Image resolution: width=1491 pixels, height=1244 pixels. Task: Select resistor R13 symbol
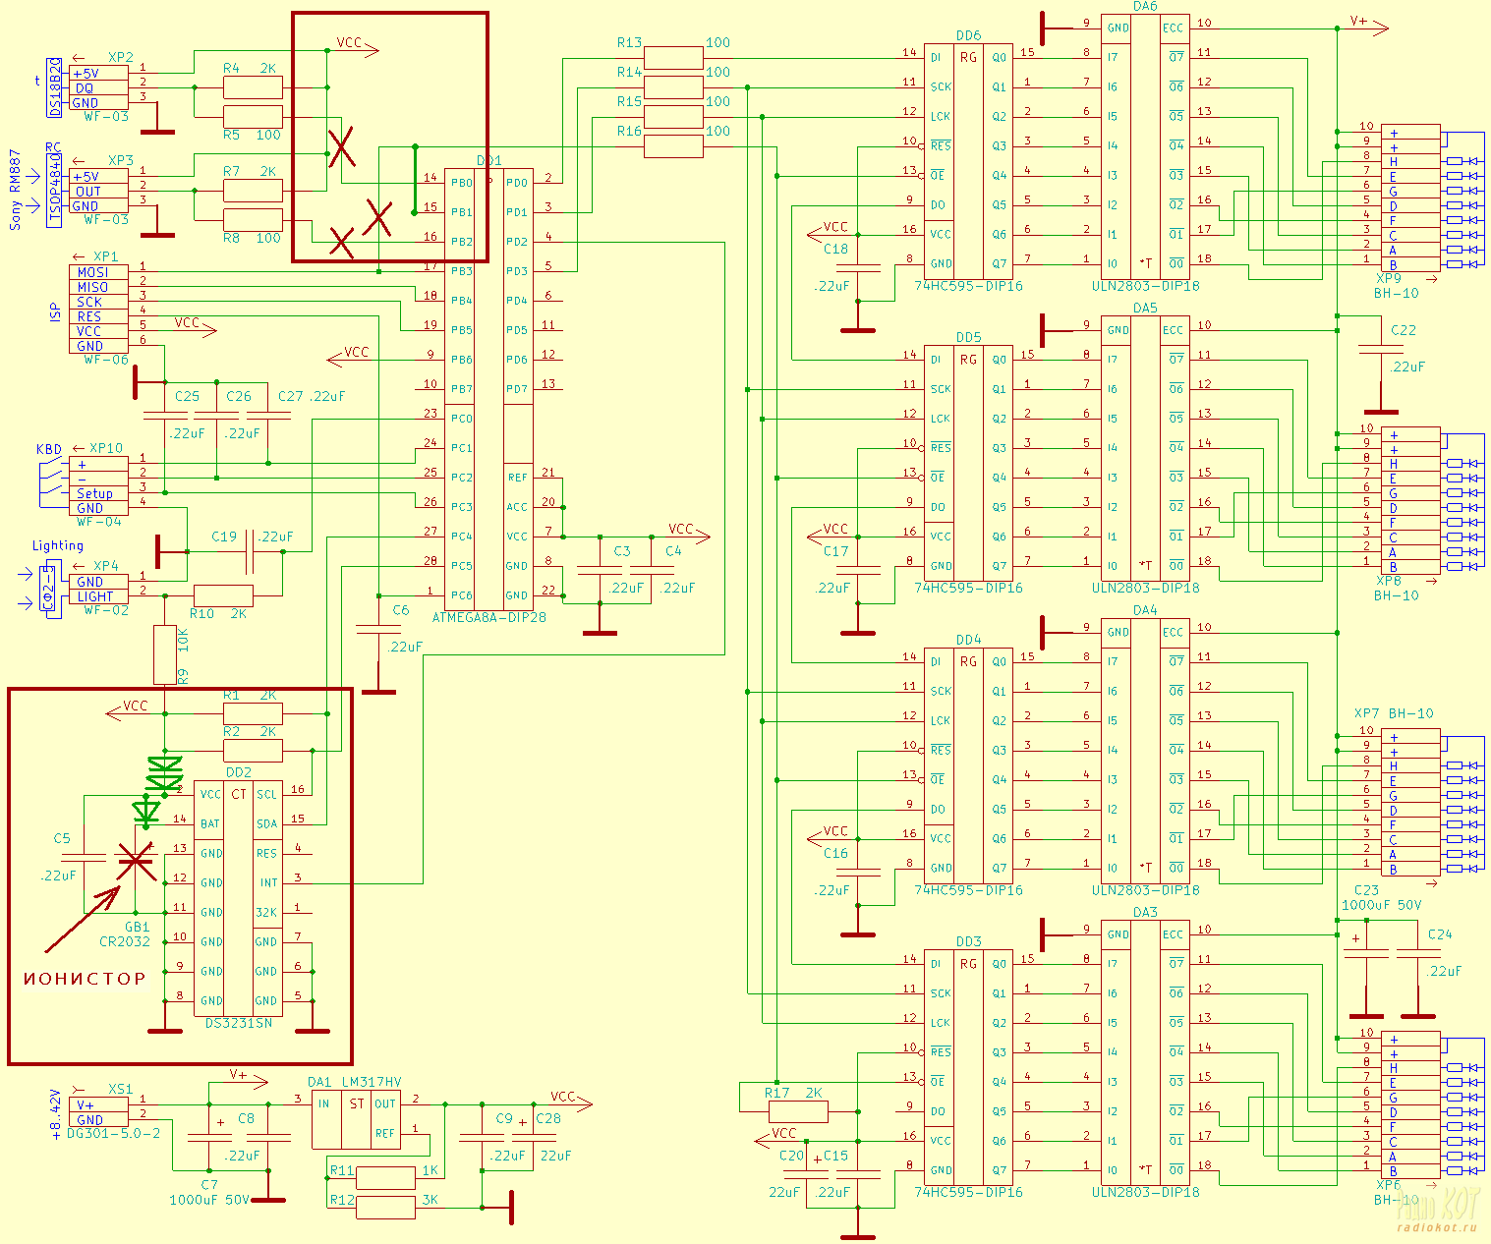pyautogui.click(x=673, y=58)
